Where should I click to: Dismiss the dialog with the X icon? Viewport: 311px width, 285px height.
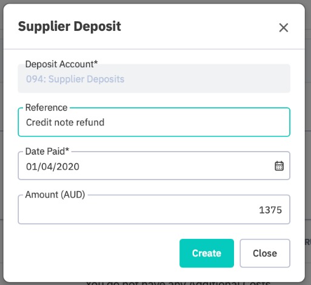(283, 27)
